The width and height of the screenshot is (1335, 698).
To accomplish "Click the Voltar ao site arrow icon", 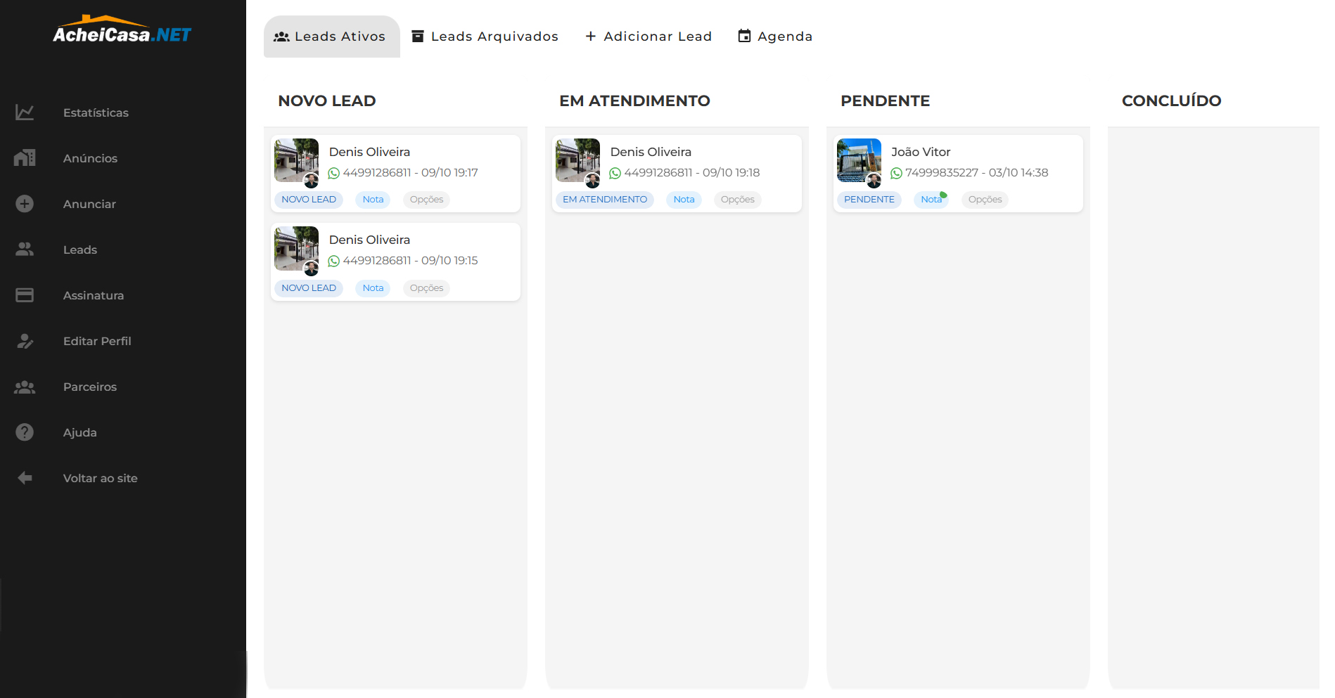I will pos(25,477).
